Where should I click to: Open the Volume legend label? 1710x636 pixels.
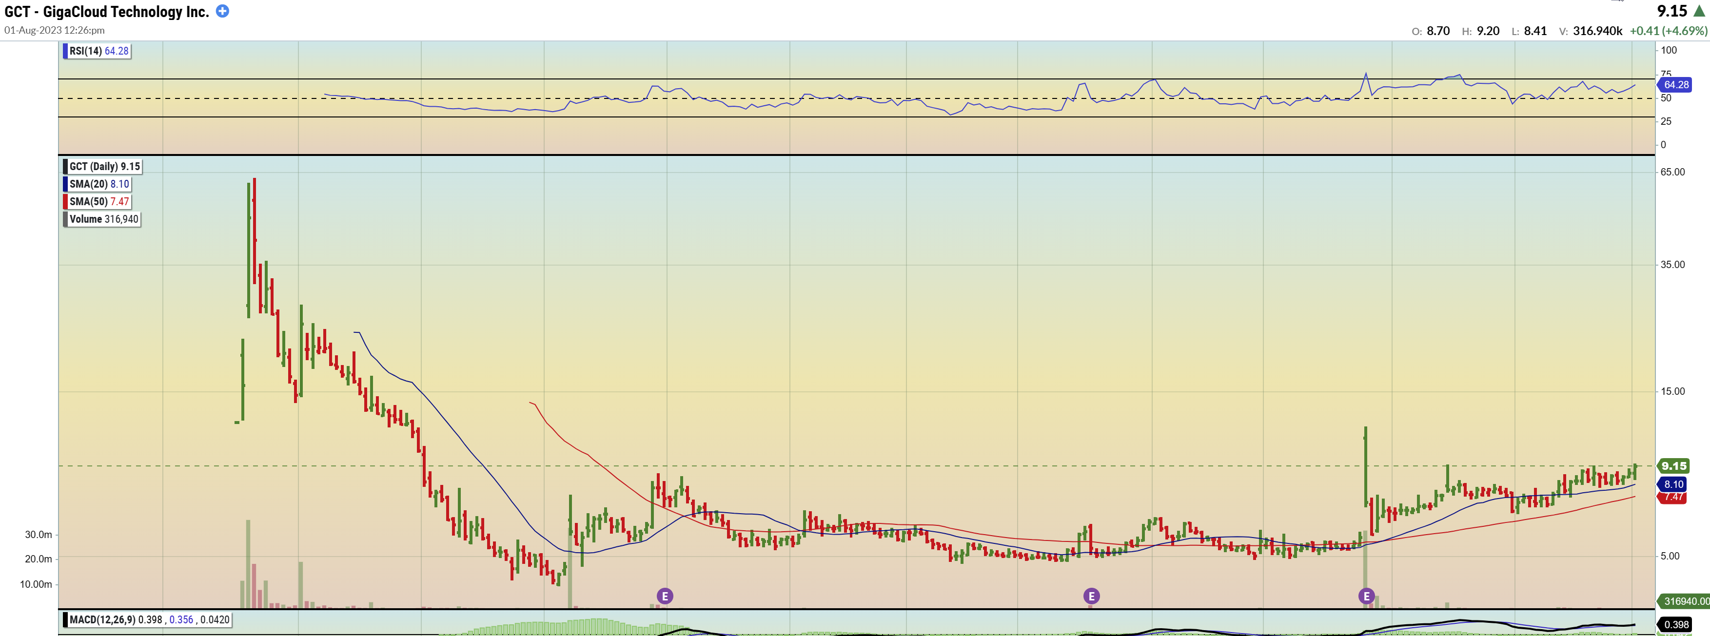102,219
